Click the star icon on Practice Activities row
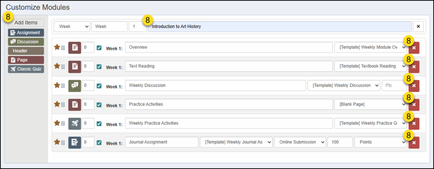 tap(57, 104)
